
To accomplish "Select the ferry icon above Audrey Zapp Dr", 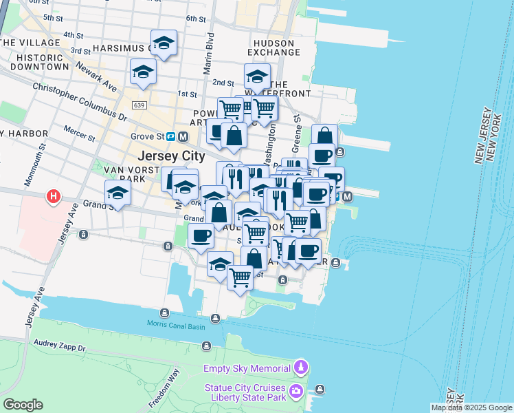I will [x=207, y=346].
